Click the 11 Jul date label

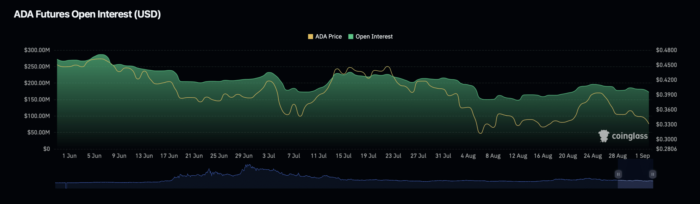319,156
